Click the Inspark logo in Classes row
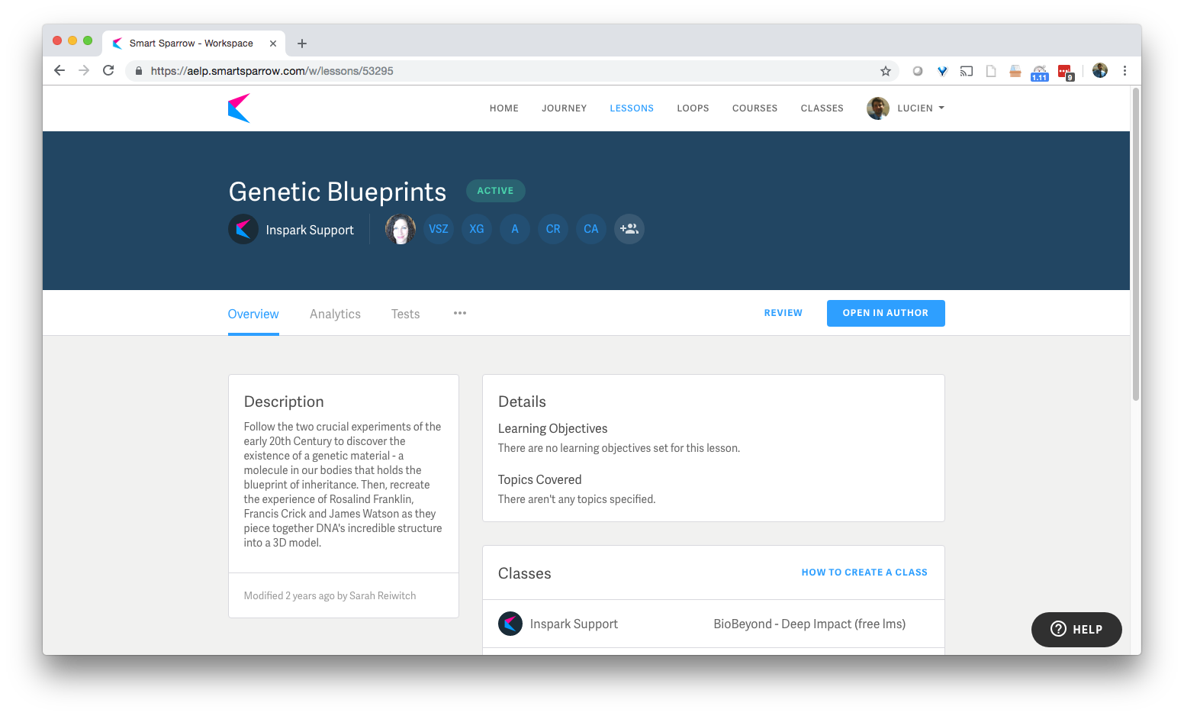The image size is (1184, 716). pos(510,624)
